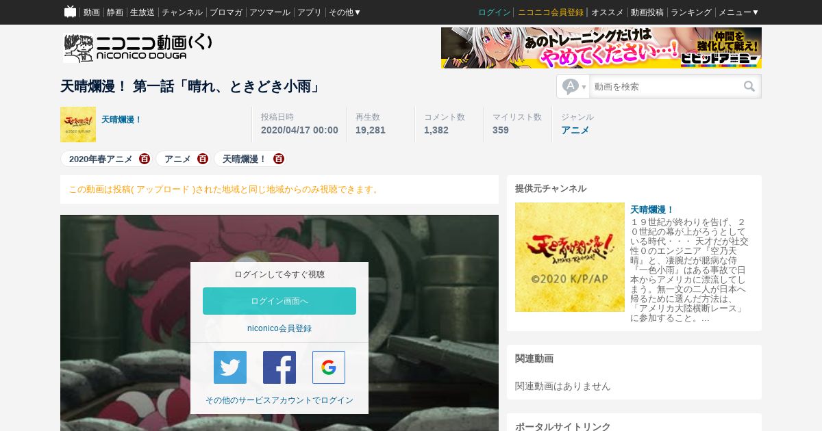Screen dimensions: 822x431
Task: Open オススメ in top bar
Action: (x=607, y=12)
